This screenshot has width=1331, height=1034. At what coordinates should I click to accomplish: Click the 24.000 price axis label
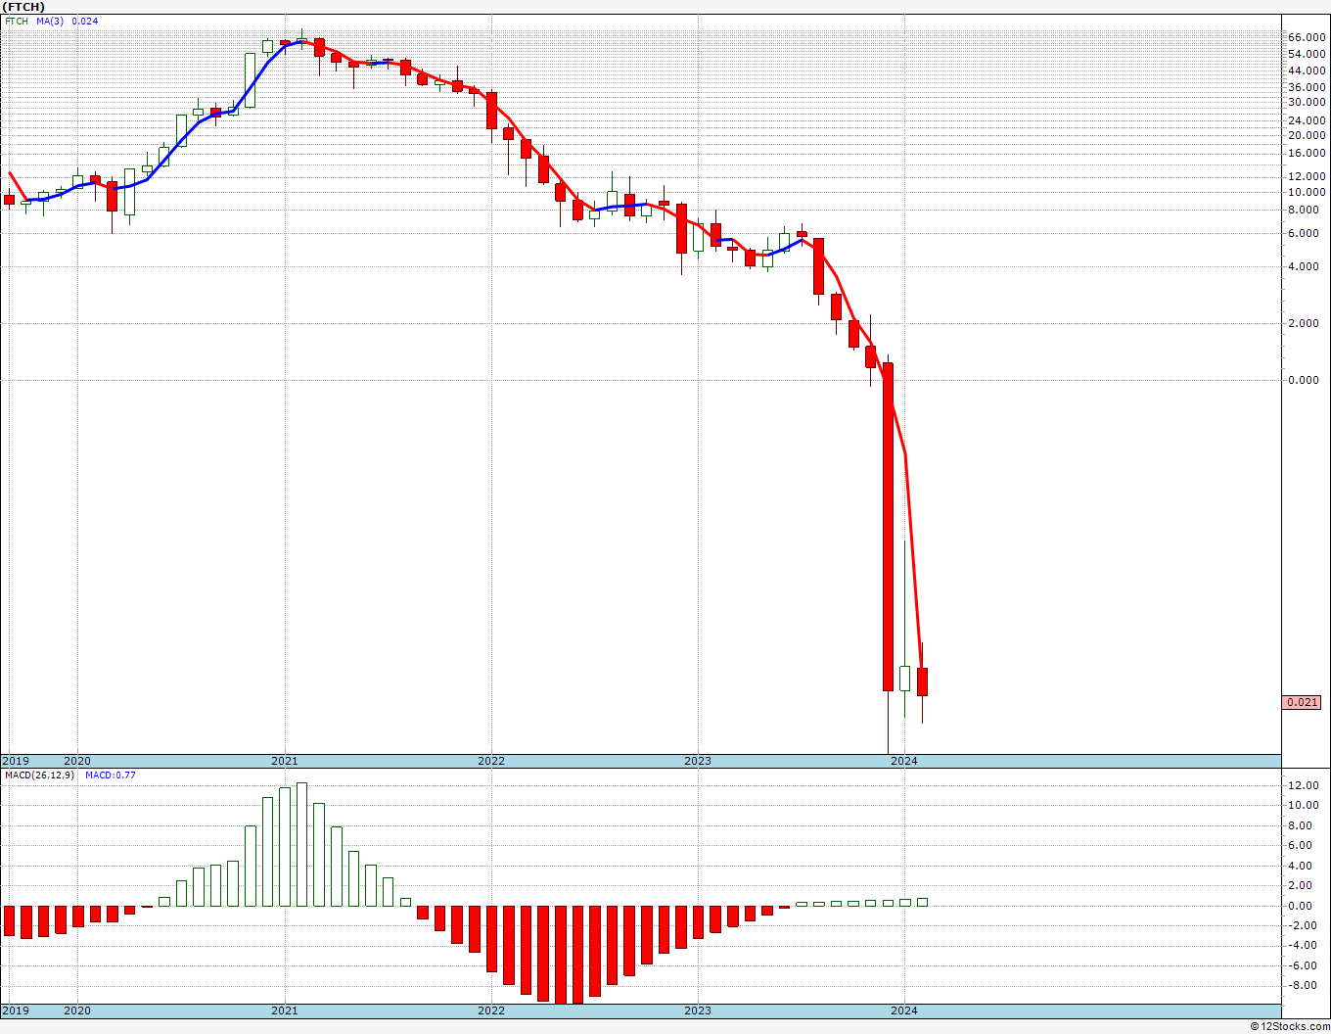tap(1306, 120)
